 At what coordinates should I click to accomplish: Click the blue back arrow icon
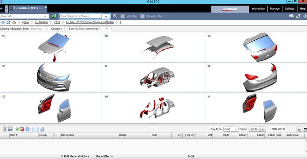tap(3, 22)
